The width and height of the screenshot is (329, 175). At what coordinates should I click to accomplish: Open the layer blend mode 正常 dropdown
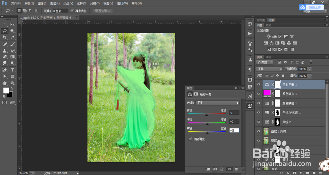click(269, 69)
